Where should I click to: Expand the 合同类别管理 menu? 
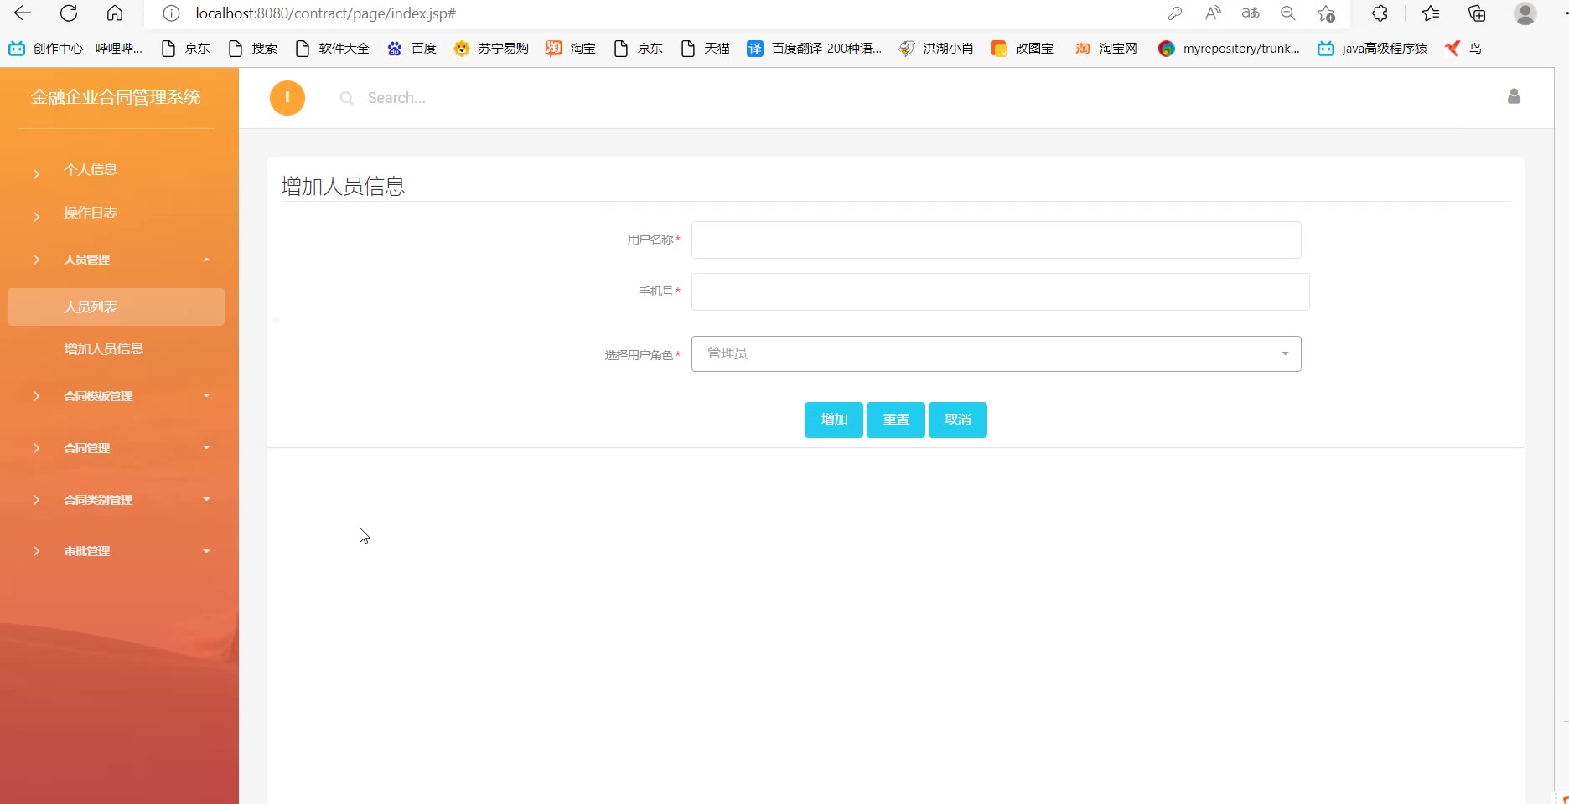(117, 500)
